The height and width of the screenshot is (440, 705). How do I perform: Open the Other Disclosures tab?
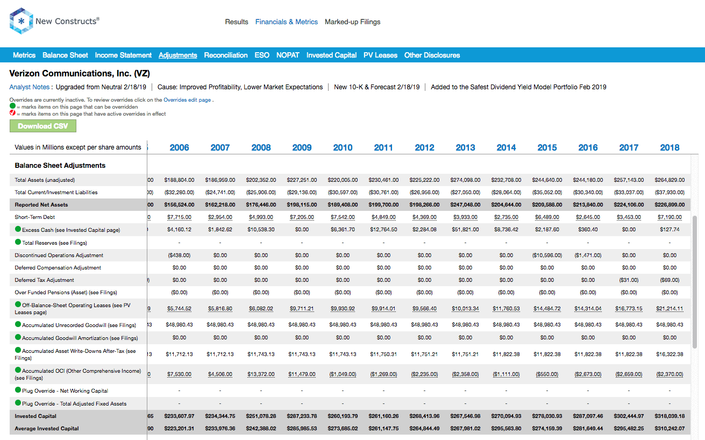(x=432, y=55)
